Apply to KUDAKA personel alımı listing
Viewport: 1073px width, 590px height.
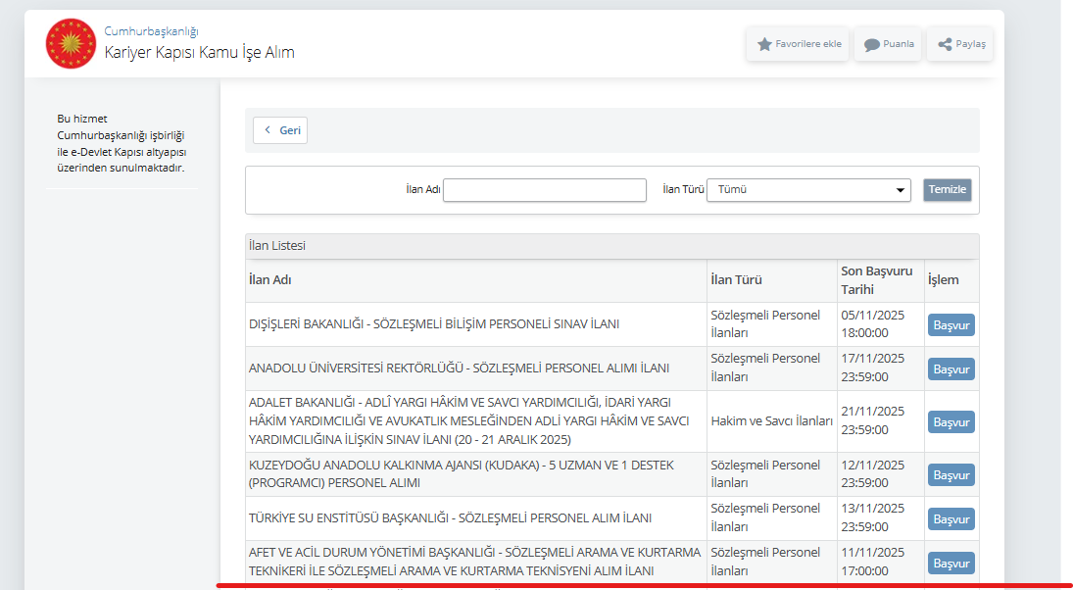point(951,475)
